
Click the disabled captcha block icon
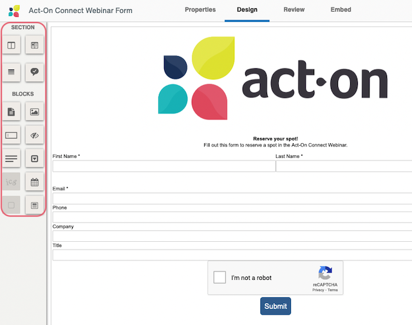tap(12, 182)
